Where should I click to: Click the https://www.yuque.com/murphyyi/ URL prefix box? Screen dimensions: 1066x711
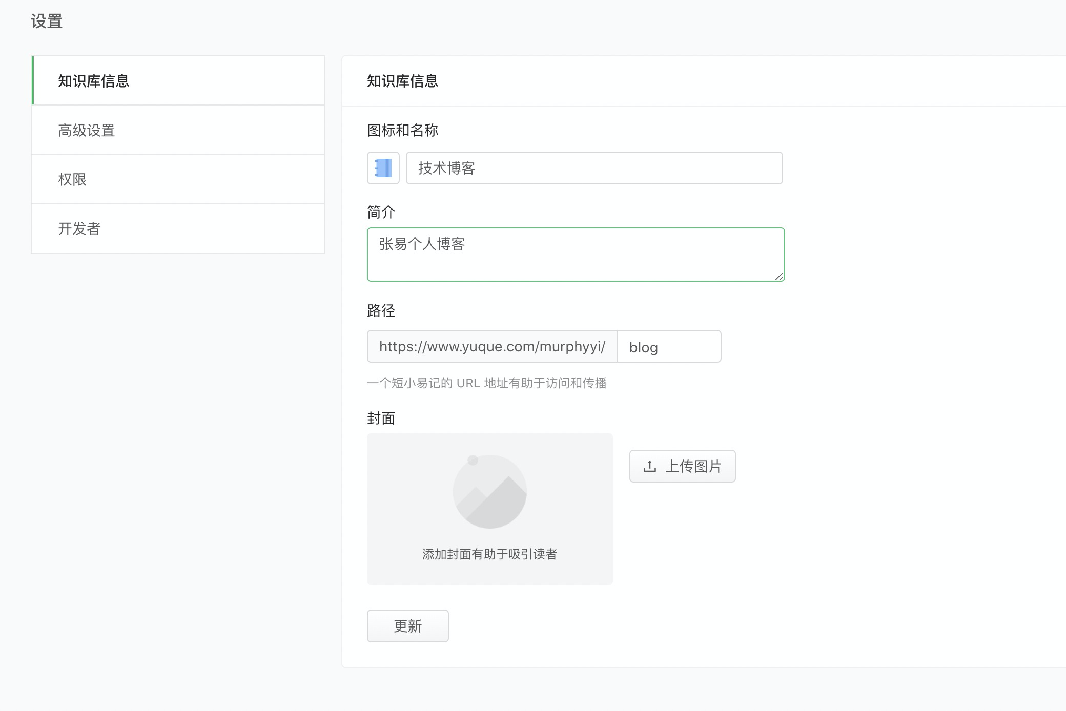tap(492, 347)
